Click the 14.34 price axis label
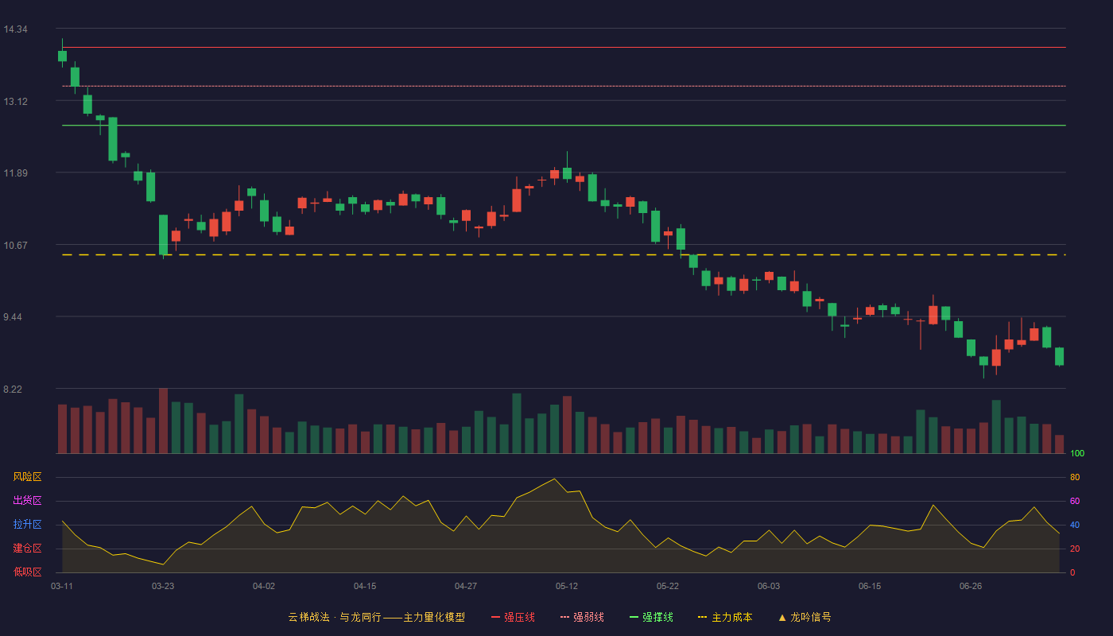Screen dimensions: 1113x636 click(15, 29)
